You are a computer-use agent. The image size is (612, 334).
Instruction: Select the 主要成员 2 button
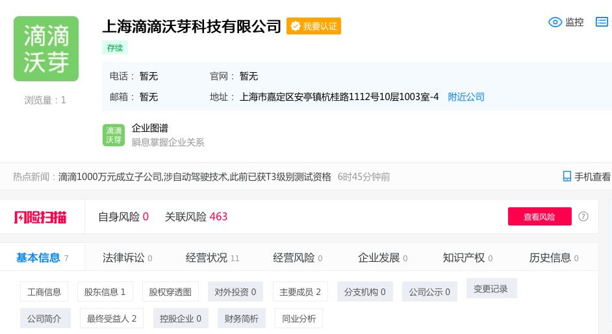[300, 292]
